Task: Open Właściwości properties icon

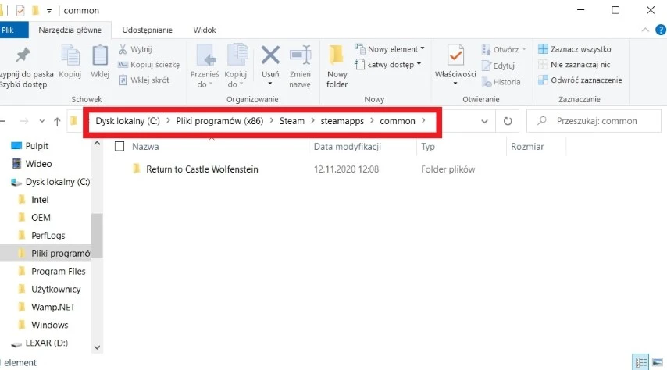Action: click(455, 61)
